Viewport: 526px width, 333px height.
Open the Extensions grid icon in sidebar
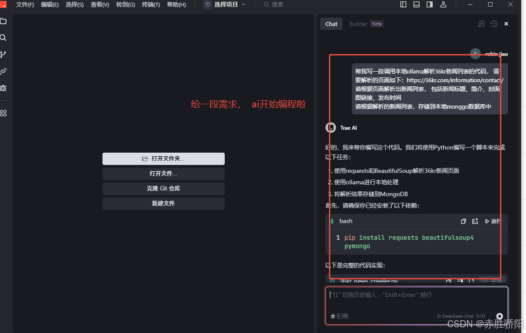pyautogui.click(x=4, y=113)
